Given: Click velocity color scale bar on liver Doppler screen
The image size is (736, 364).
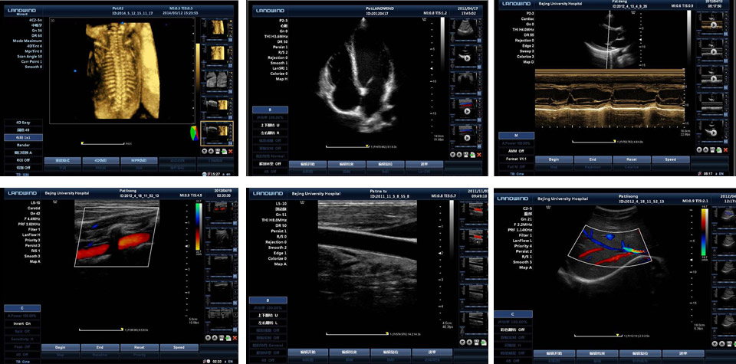Looking at the screenshot, I should pyautogui.click(x=705, y=232).
